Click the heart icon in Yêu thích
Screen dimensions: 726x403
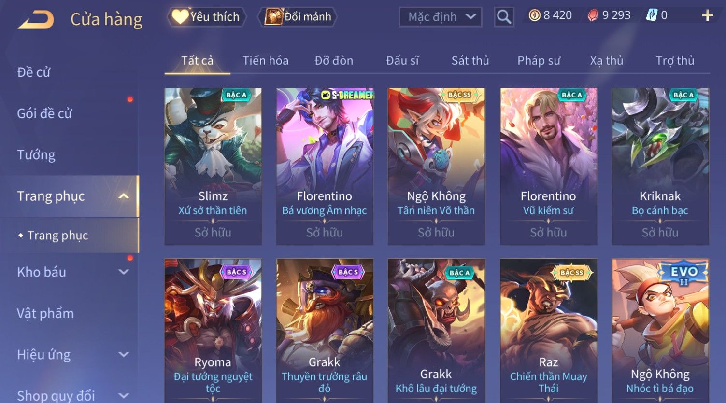click(x=180, y=17)
